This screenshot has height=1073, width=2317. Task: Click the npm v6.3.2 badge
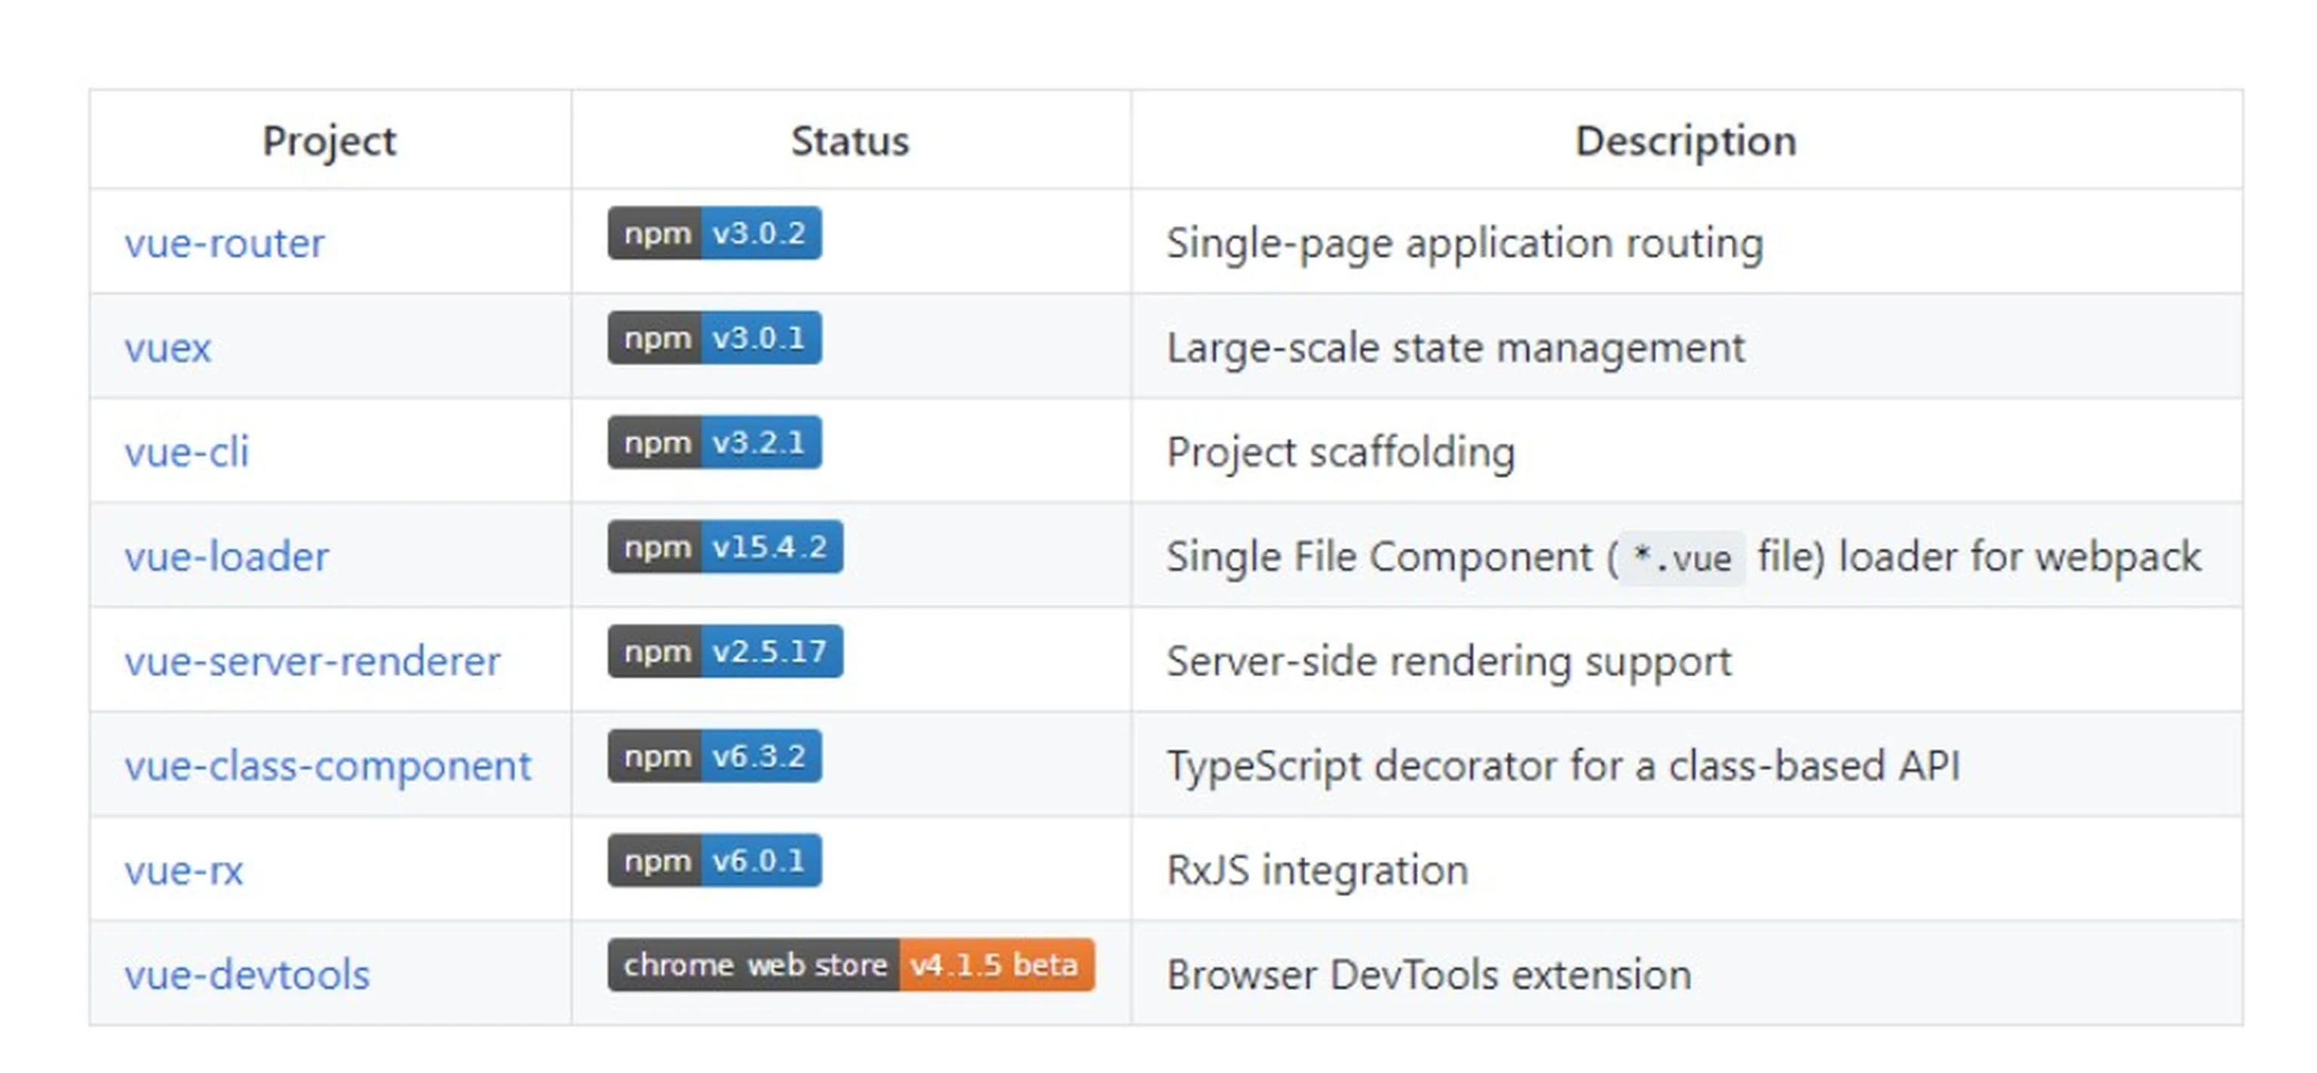pyautogui.click(x=714, y=756)
